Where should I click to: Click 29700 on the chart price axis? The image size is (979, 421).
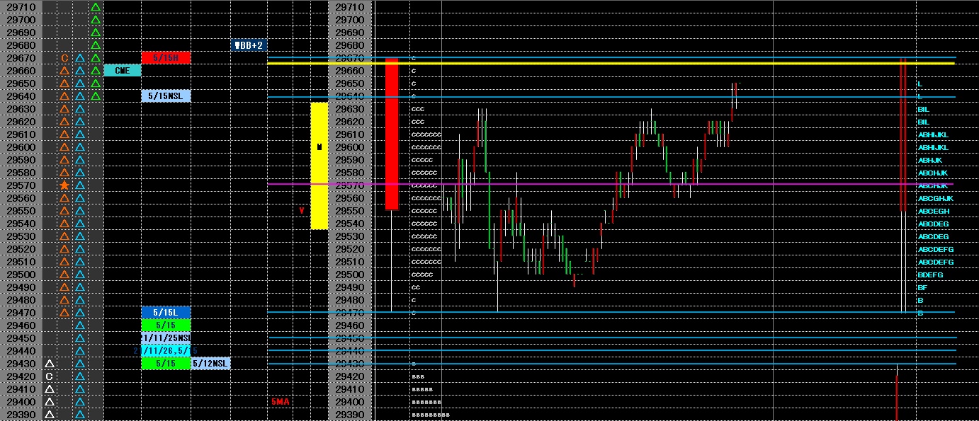pyautogui.click(x=349, y=20)
